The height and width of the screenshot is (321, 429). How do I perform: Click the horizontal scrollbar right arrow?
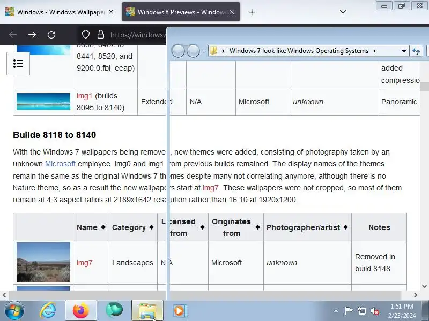pyautogui.click(x=416, y=295)
